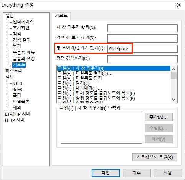The height and width of the screenshot is (180, 185).
Task: Open the NTFS index settings
Action: click(x=17, y=83)
